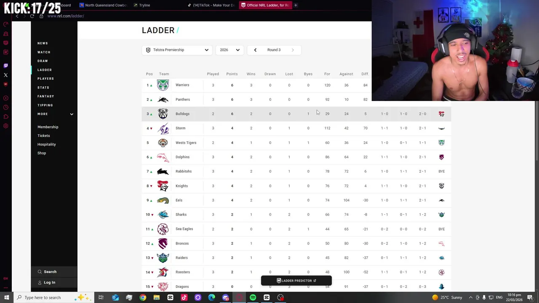Image resolution: width=539 pixels, height=303 pixels.
Task: Open the TIPPING section
Action: [x=45, y=105]
